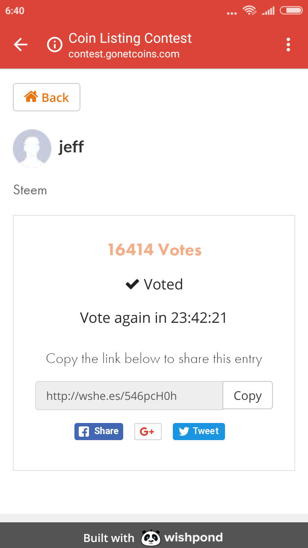The height and width of the screenshot is (548, 308).
Task: Click the Wishpond panda logo
Action: point(151,538)
